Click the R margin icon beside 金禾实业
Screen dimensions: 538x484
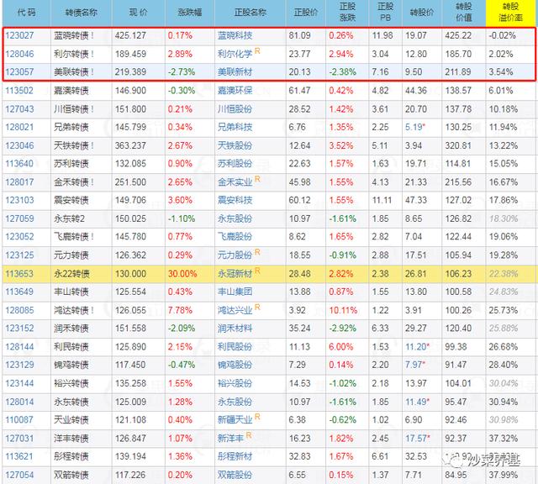point(257,179)
